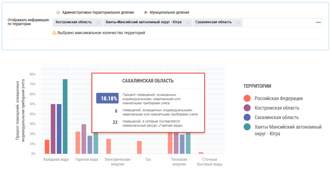
Task: Remove Костромская область territory tag
Action: [x=98, y=23]
